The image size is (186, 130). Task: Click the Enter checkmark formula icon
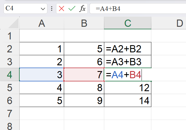72,9
